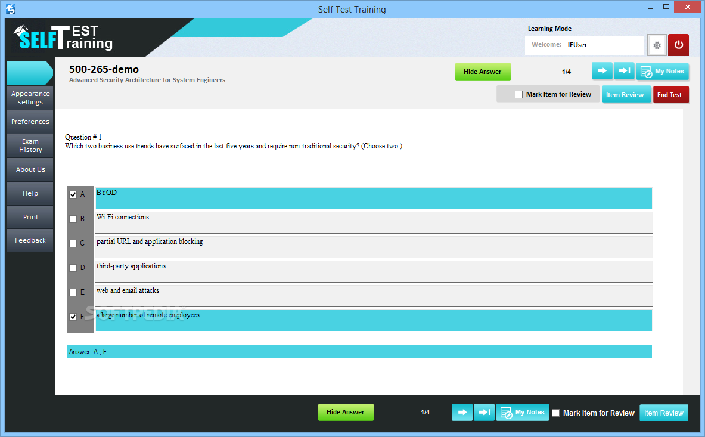Select Print in the sidebar
This screenshot has height=437, width=705.
click(x=30, y=216)
